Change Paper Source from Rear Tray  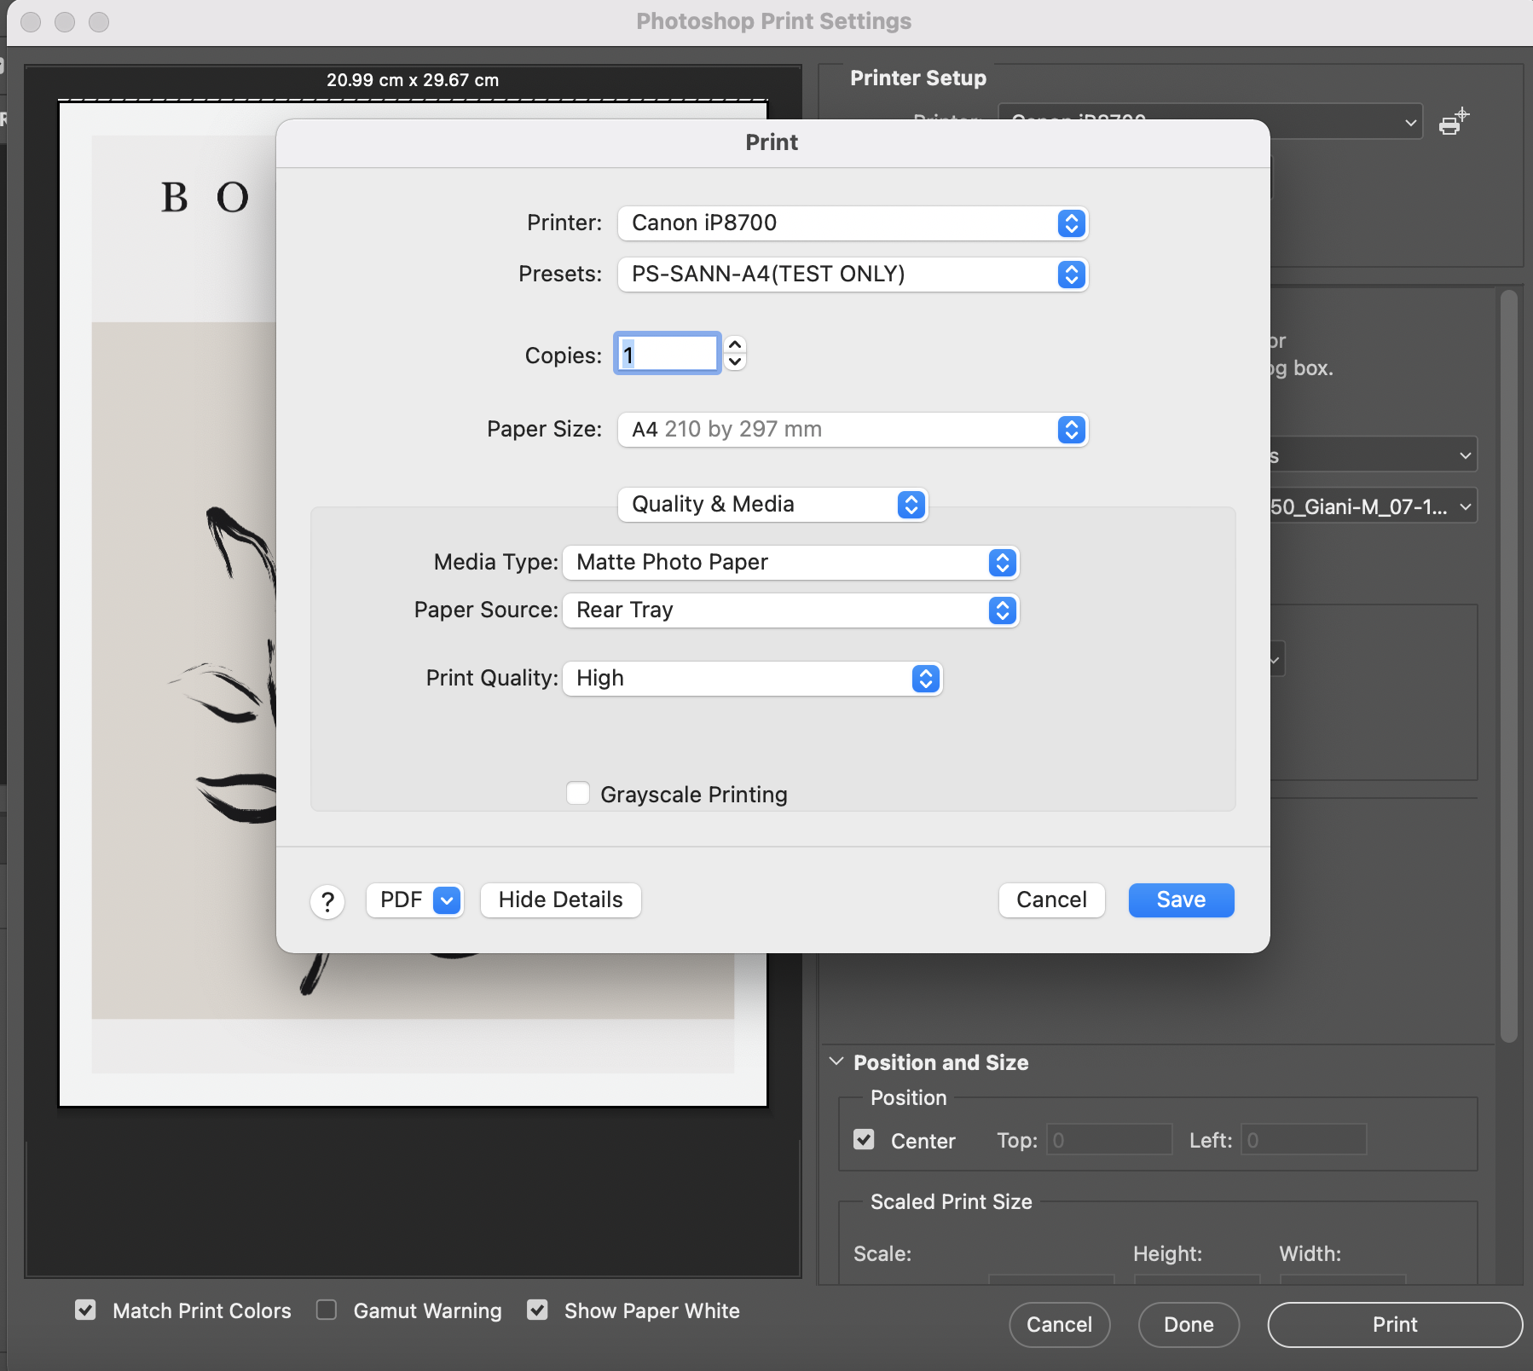[x=790, y=610]
